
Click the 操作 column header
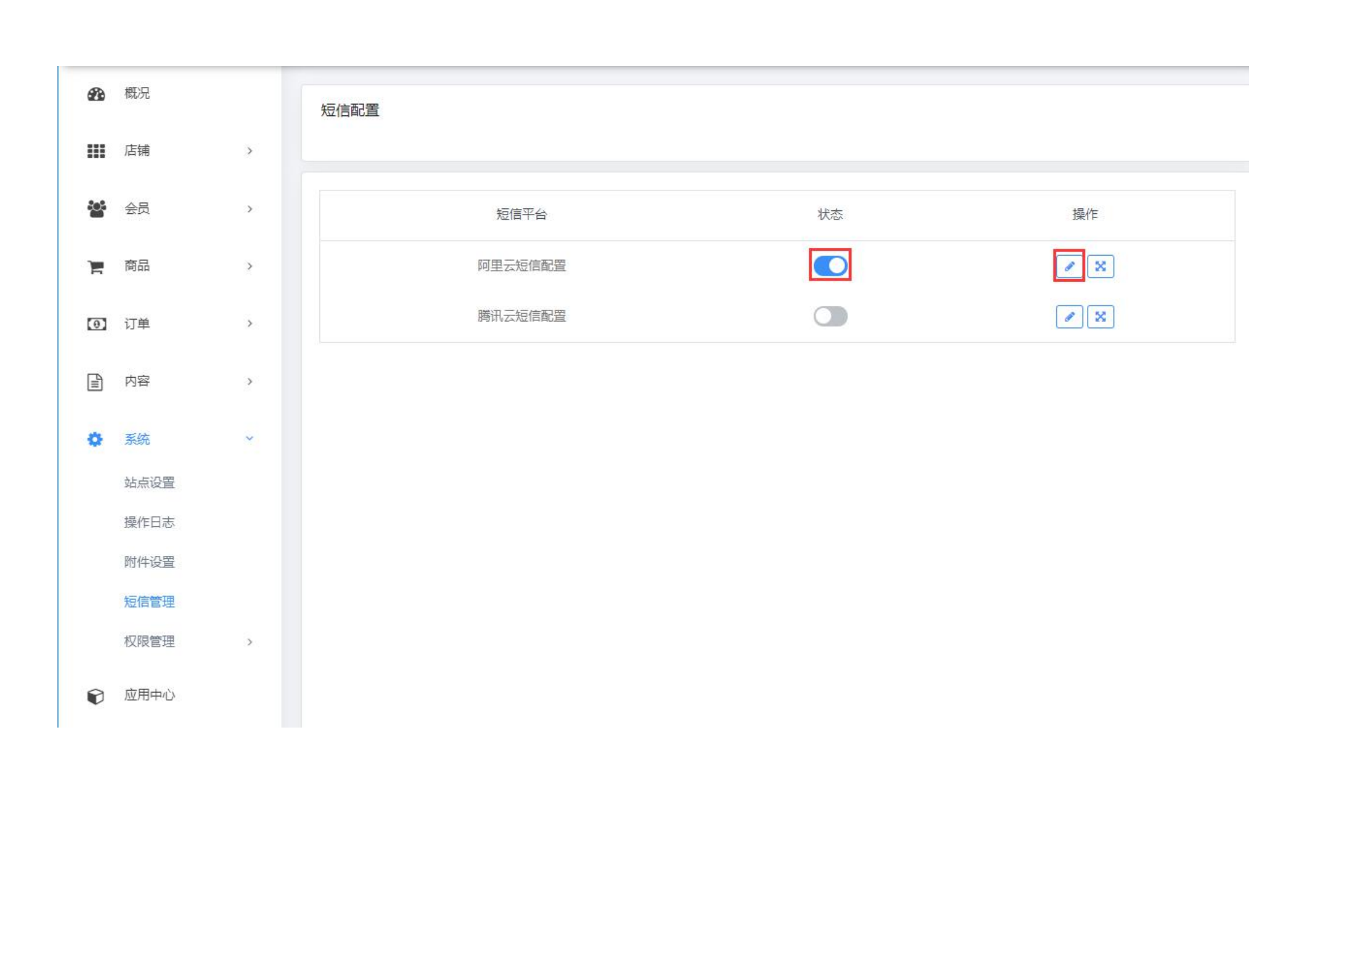point(1085,215)
